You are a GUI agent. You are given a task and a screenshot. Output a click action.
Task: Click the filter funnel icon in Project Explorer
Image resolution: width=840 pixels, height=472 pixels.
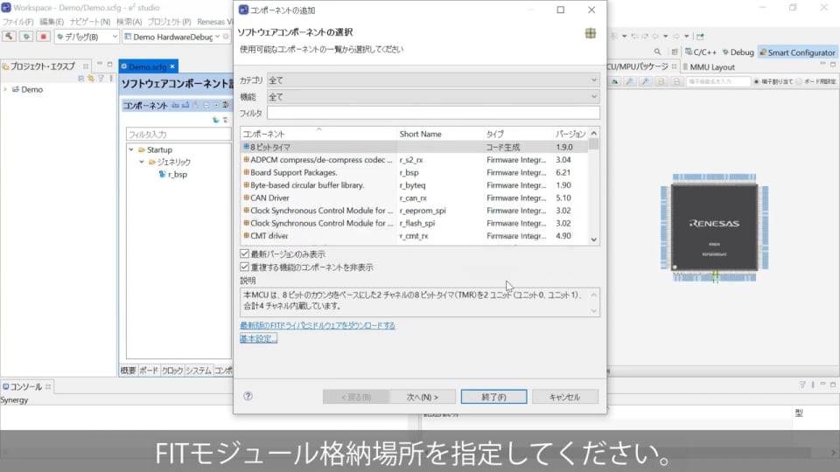pyautogui.click(x=101, y=78)
